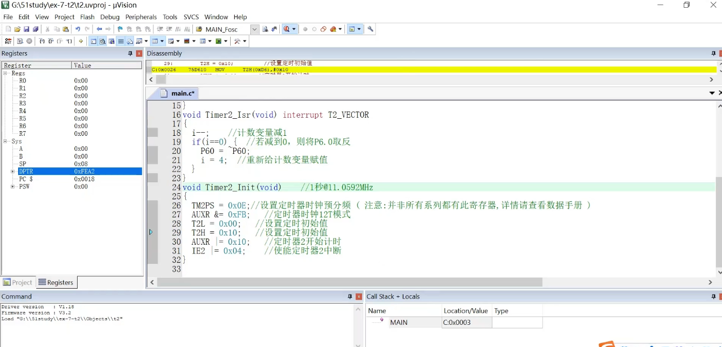Image resolution: width=722 pixels, height=347 pixels.
Task: Reset the CPU with the RST icon
Action: [x=8, y=41]
